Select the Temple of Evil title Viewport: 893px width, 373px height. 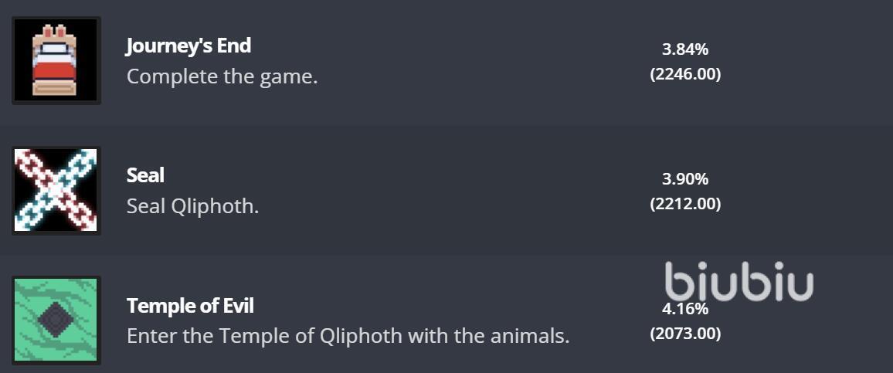tap(190, 306)
